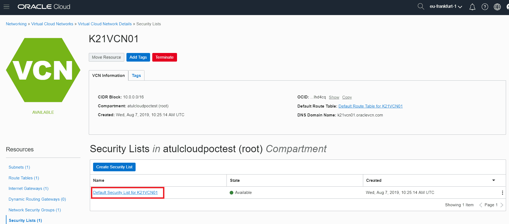This screenshot has height=224, width=509.
Task: Select Security Lists (1) resource
Action: 25,221
